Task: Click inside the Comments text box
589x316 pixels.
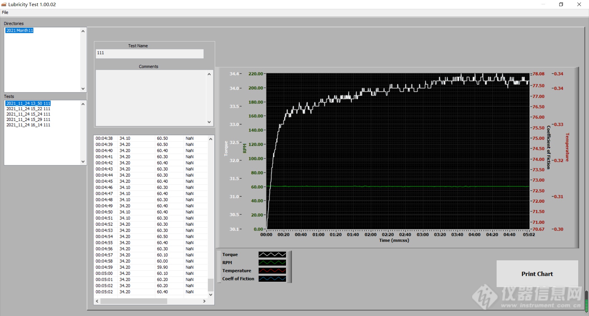Action: pos(151,98)
